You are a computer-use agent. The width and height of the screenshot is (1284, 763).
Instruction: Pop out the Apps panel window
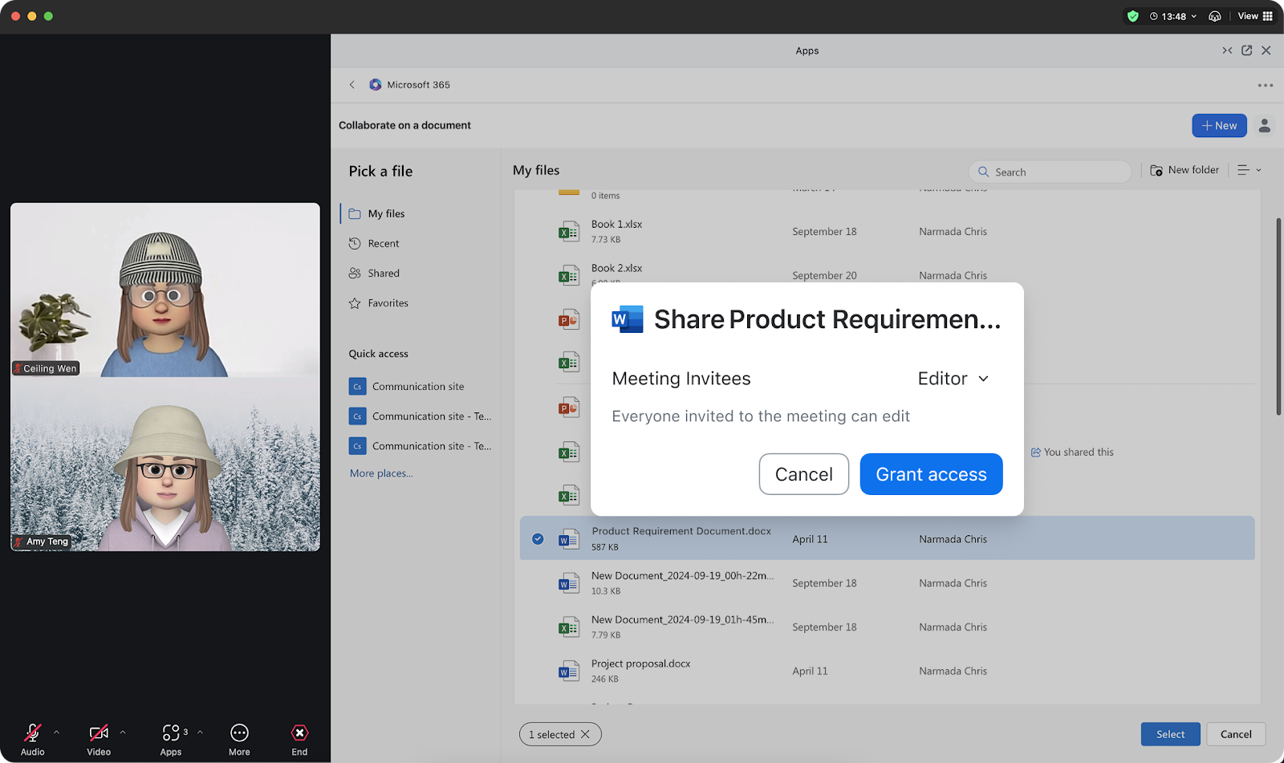tap(1246, 51)
